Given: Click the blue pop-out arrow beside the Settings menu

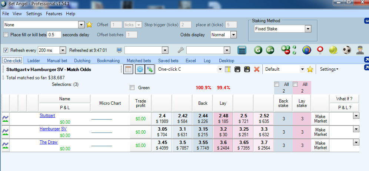Looking at the screenshot, I should coord(366,68).
